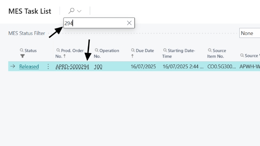This screenshot has width=260, height=146.
Task: Click the MES Status Filter label
Action: coord(27,33)
